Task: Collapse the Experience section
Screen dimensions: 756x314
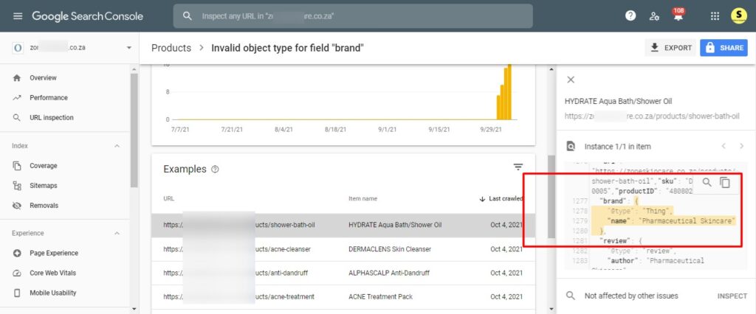Action: coord(117,234)
